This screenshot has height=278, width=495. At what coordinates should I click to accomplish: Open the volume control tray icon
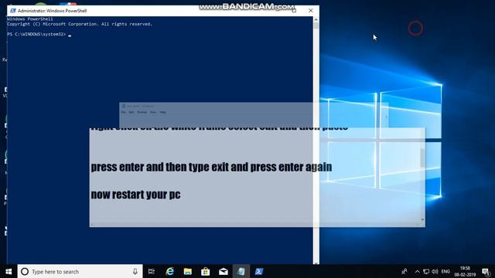435,271
